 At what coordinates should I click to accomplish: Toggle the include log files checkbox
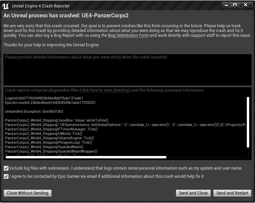[x=6, y=168]
